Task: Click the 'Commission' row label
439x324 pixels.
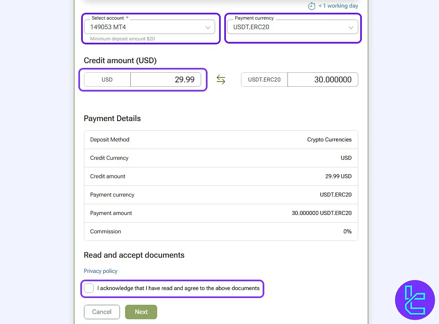Action: (106, 231)
